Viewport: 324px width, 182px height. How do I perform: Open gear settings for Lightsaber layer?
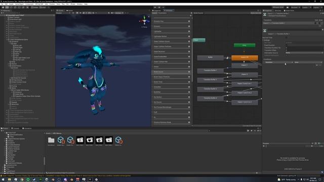189,31
